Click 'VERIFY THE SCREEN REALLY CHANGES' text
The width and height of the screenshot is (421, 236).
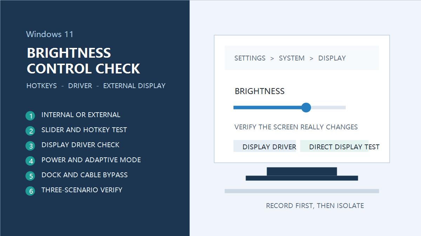click(296, 127)
